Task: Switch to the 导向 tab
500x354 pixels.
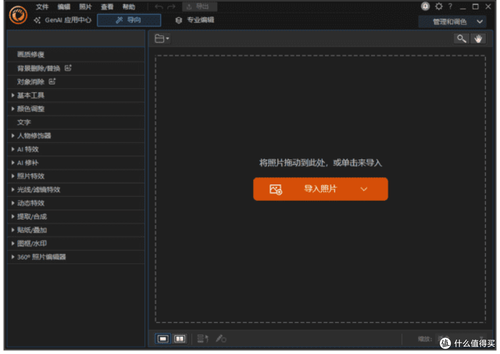Action: [129, 20]
